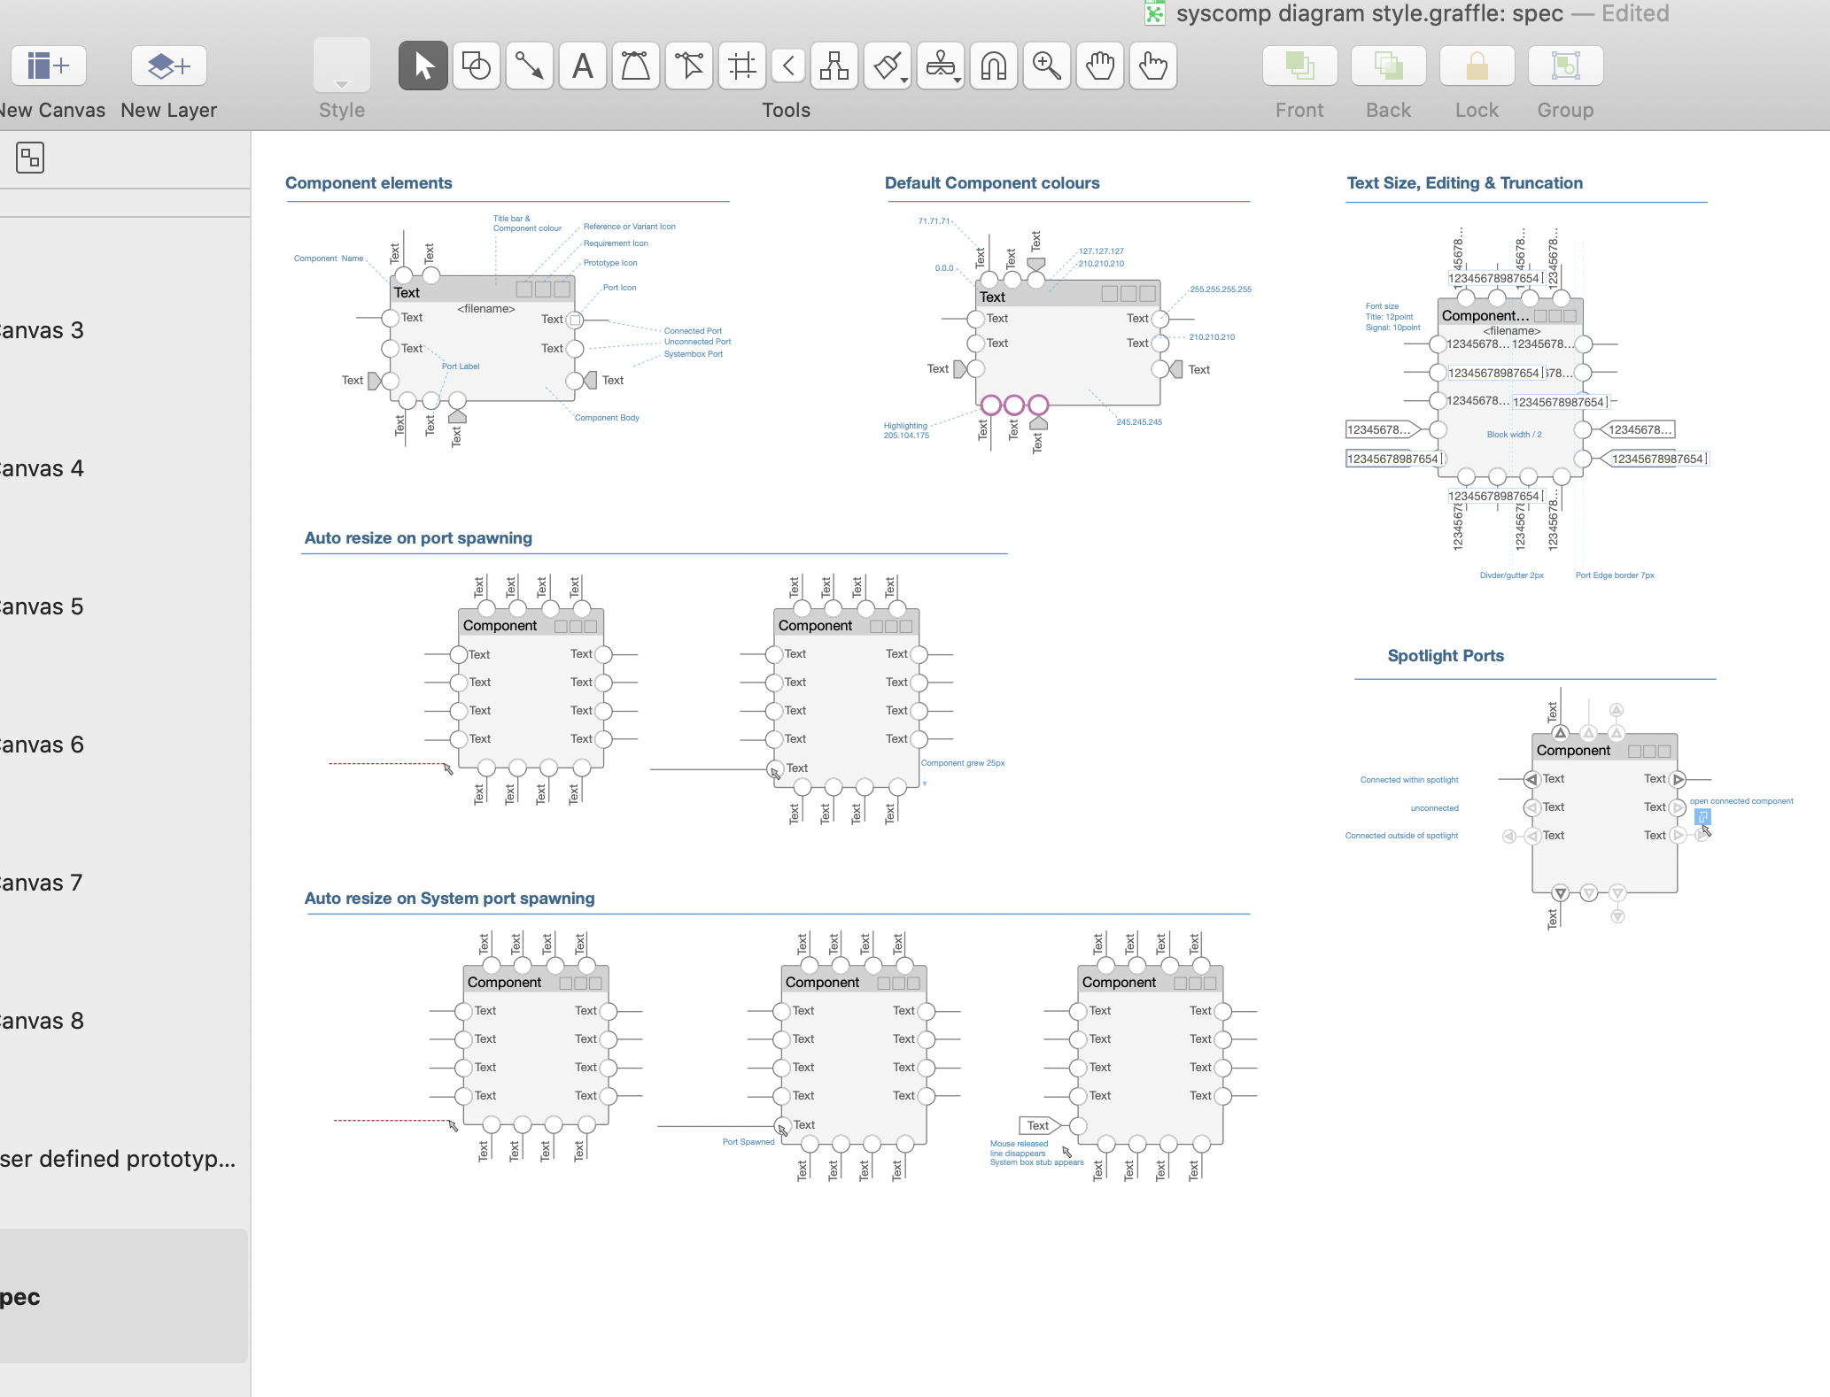Screen dimensions: 1830x1397
Task: Toggle the Artboard tool
Action: [x=742, y=66]
